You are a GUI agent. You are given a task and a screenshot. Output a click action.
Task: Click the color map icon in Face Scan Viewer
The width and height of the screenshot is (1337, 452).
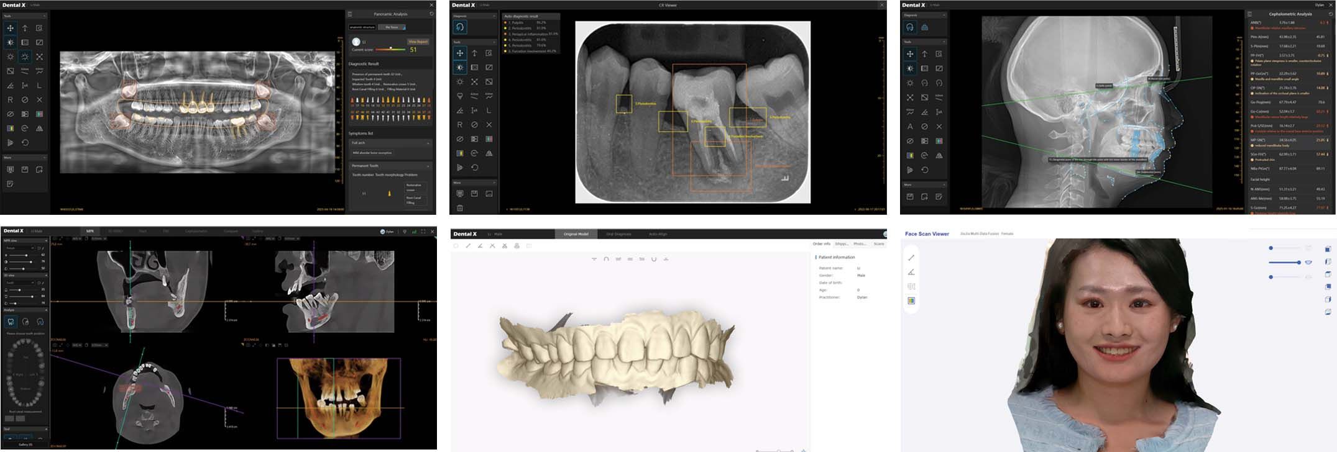pos(911,301)
